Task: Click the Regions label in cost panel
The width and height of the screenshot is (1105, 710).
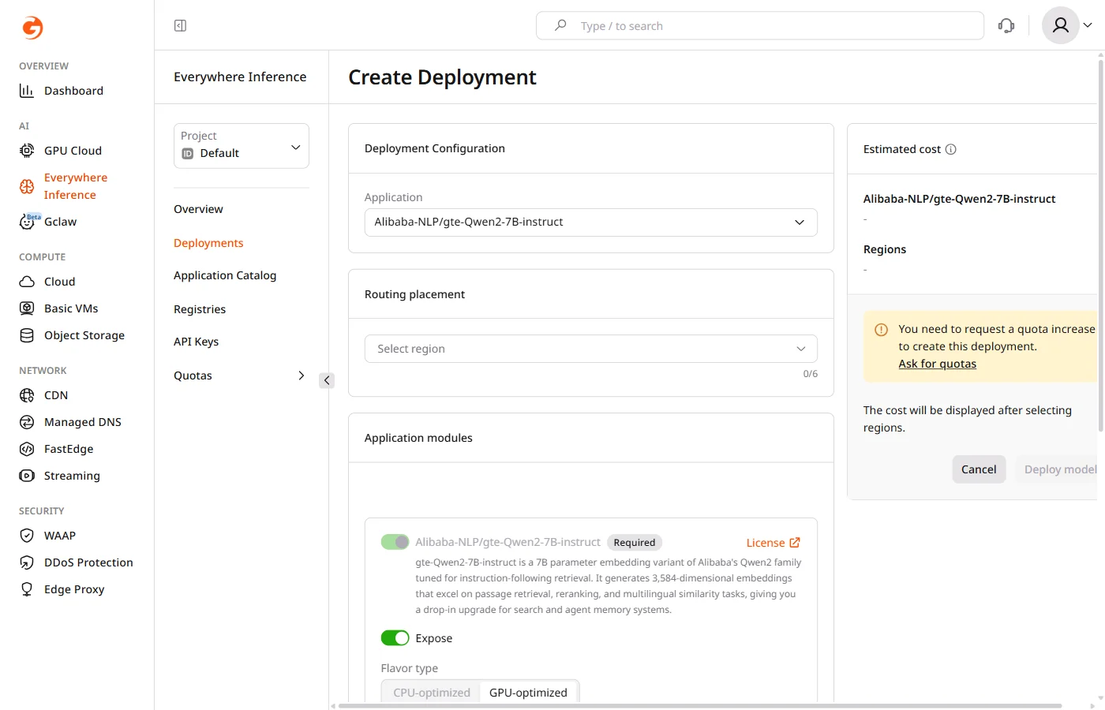Action: pos(885,249)
